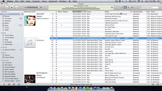This screenshot has width=162, height=91.
Task: Open Apps in the library sidebar
Action: (7, 25)
